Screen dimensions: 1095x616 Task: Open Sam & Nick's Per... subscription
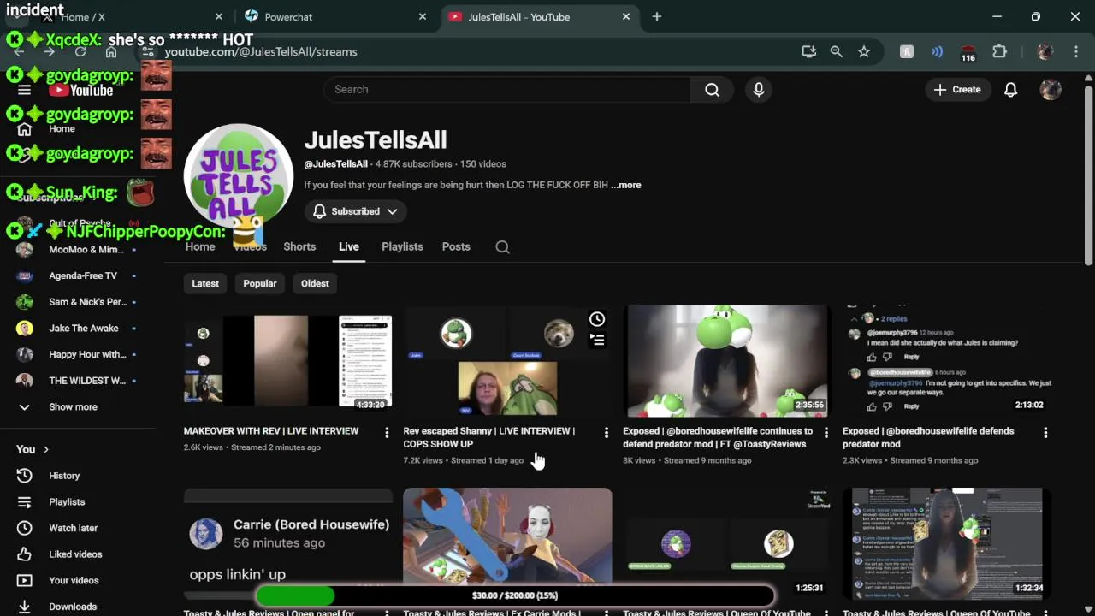[x=77, y=302]
